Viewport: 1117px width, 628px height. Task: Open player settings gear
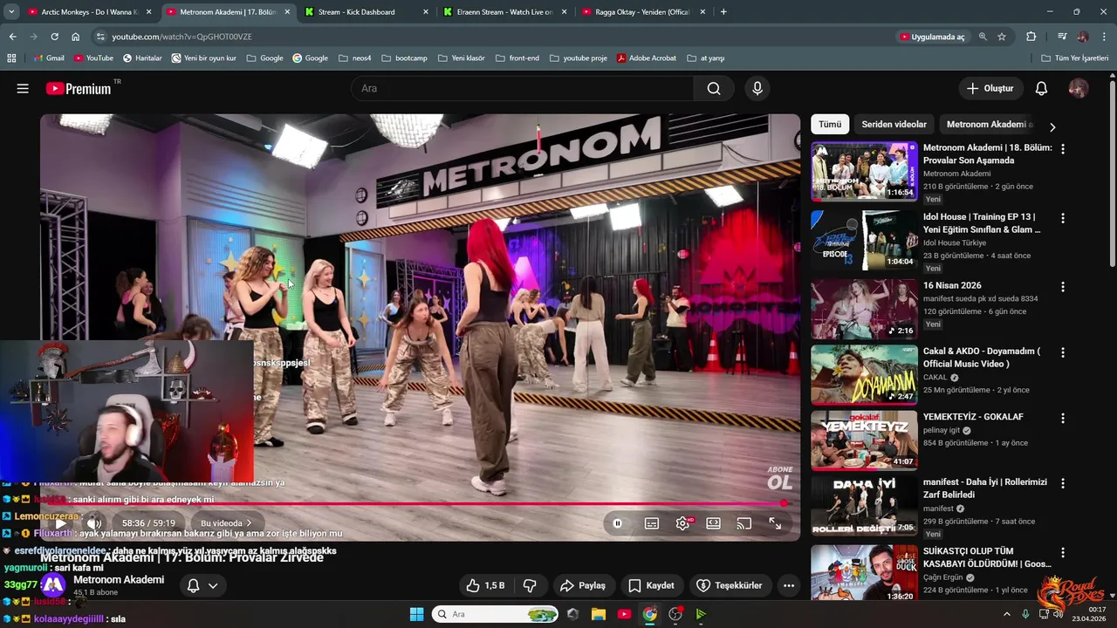683,523
